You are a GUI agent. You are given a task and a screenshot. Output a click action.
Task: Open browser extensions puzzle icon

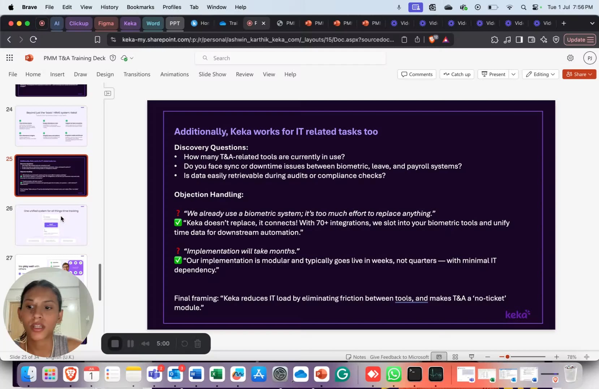tap(495, 39)
